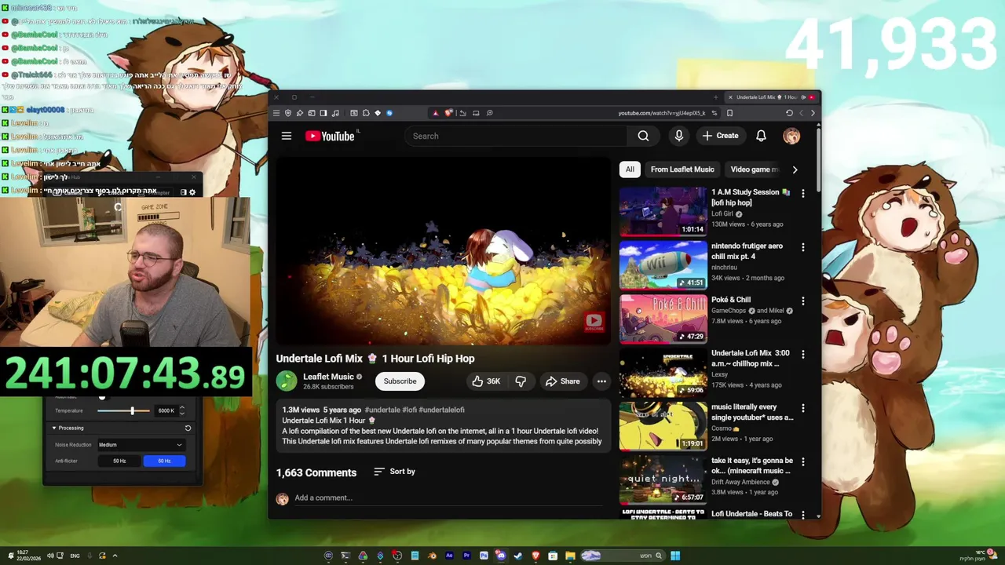The image size is (1005, 565).
Task: Open the video's more actions ellipsis
Action: pos(601,381)
